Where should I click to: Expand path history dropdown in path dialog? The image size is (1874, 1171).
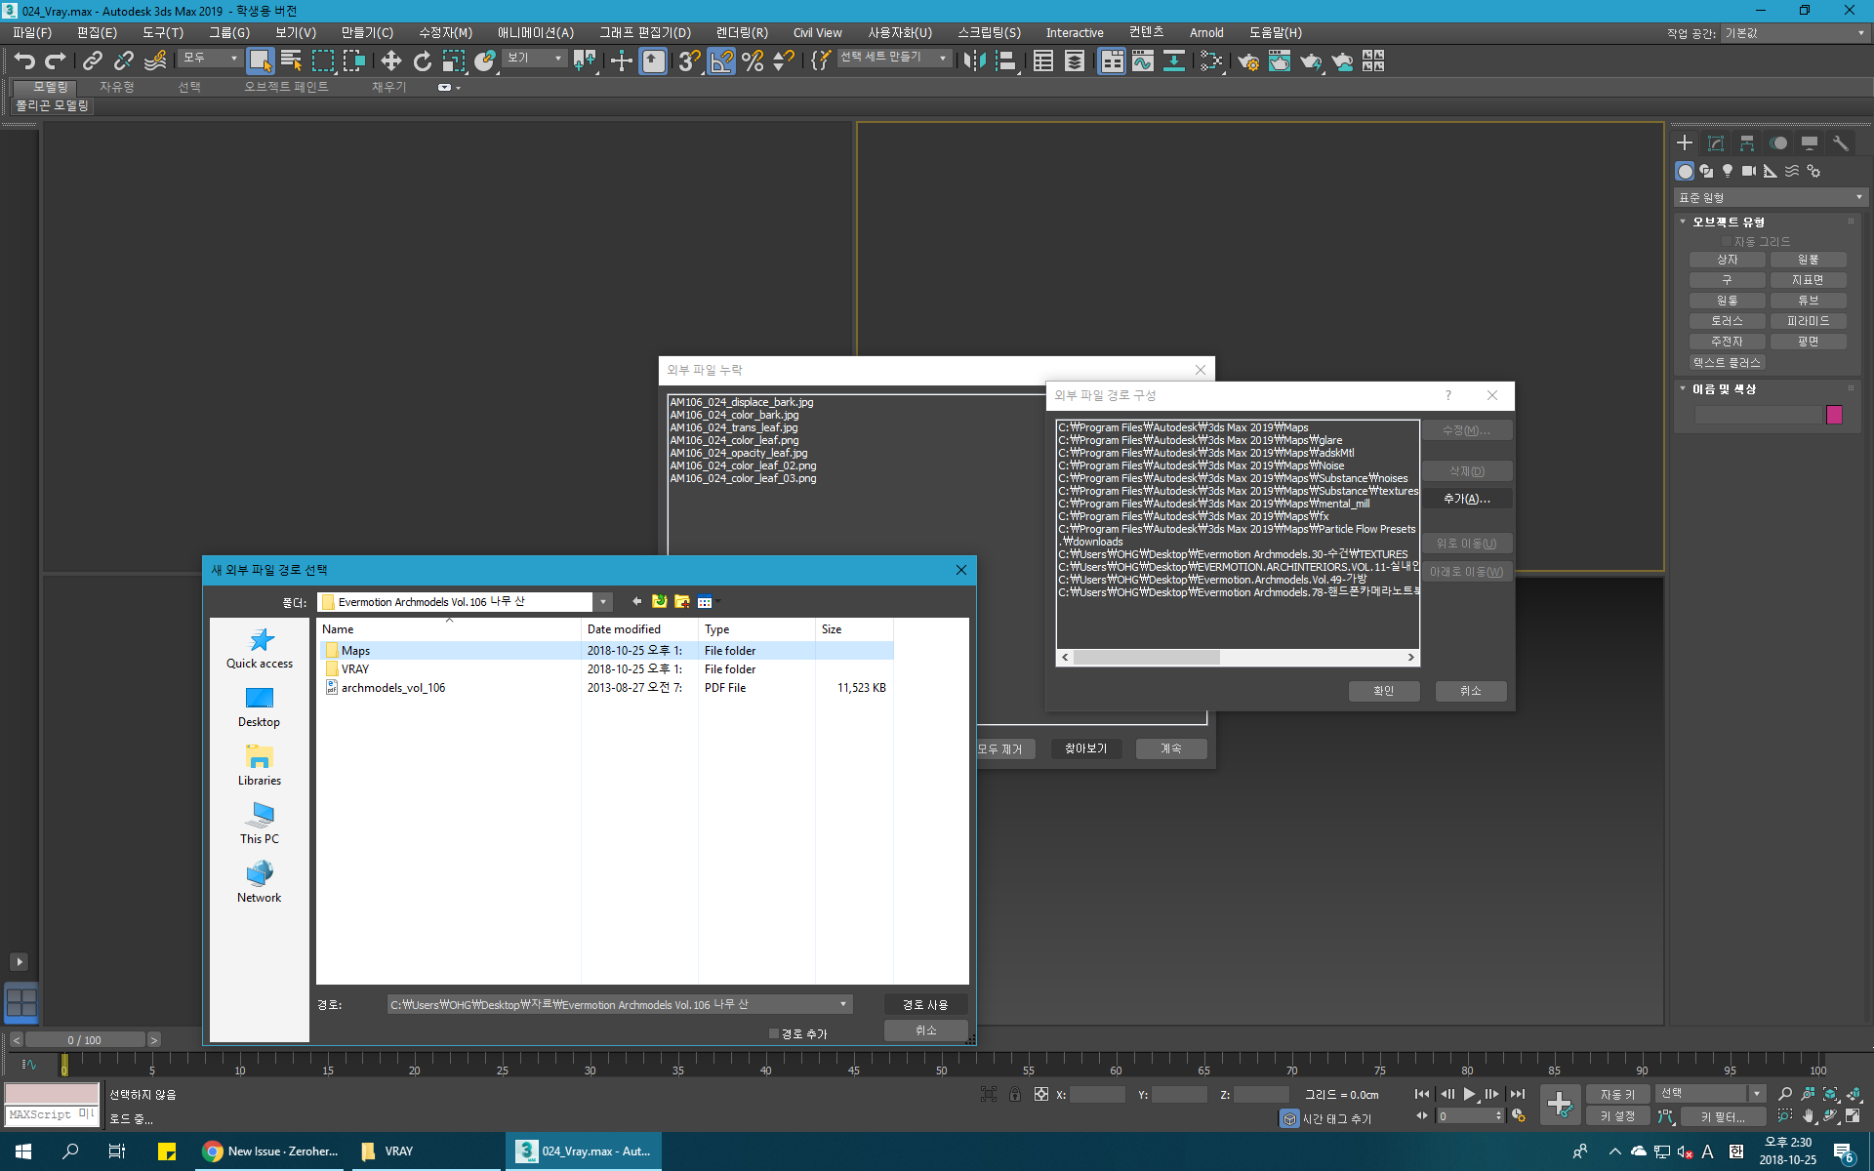[x=843, y=1004]
